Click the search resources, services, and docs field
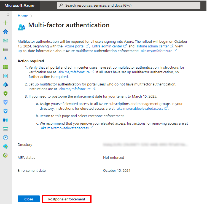207x204 pixels. pos(129,5)
